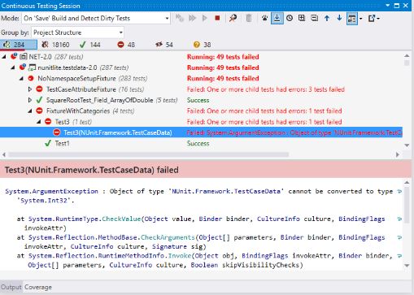This screenshot has height=295, width=414.
Task: Click the 'Test3(NUnit.Framework.TestCaseData) failed' header
Action: [92, 170]
